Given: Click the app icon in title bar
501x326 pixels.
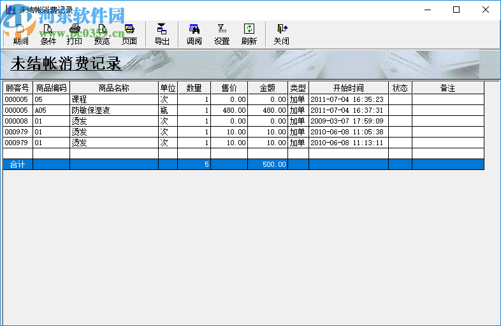Looking at the screenshot, I should pos(11,10).
